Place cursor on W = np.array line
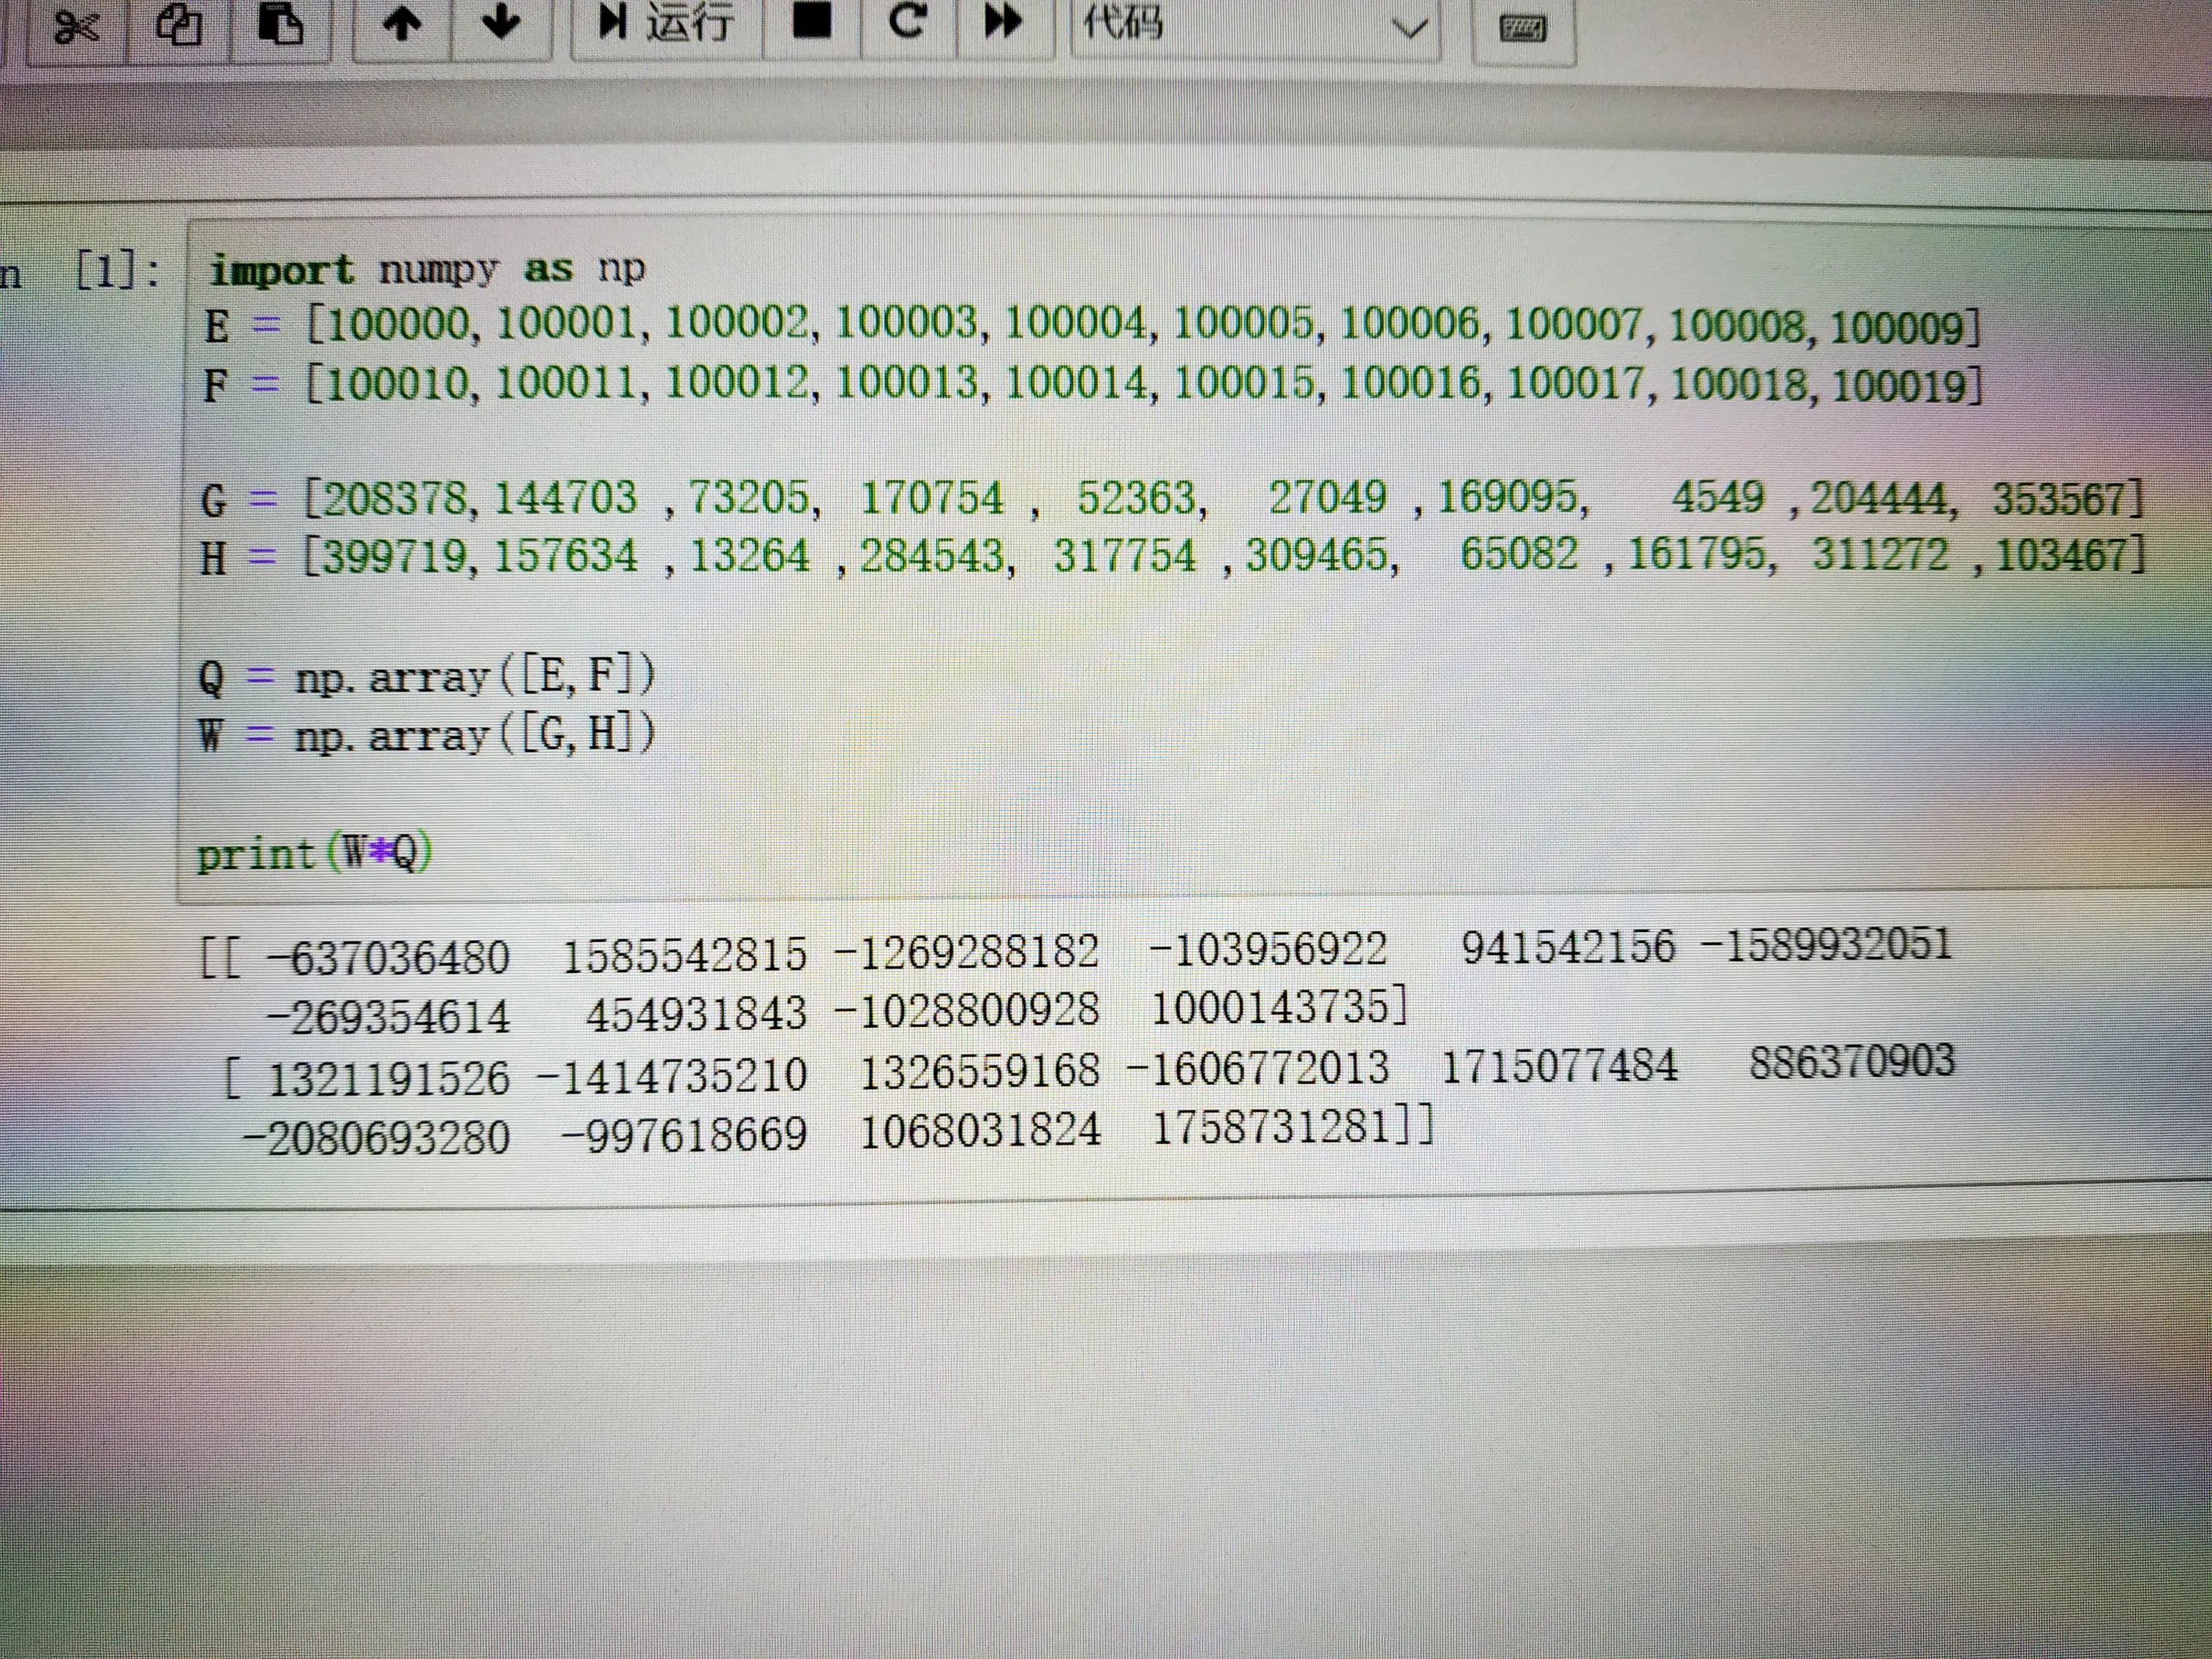The height and width of the screenshot is (1659, 2212). click(427, 735)
